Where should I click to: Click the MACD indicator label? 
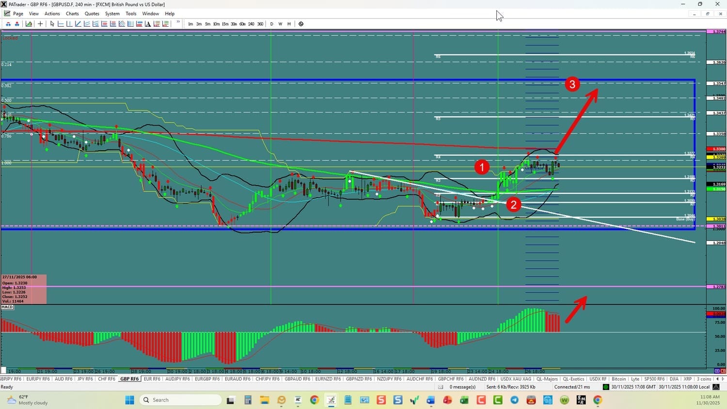point(7,307)
